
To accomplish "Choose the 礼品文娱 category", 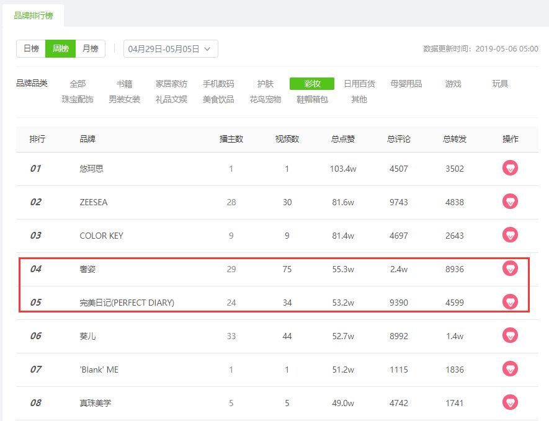I will click(x=171, y=99).
